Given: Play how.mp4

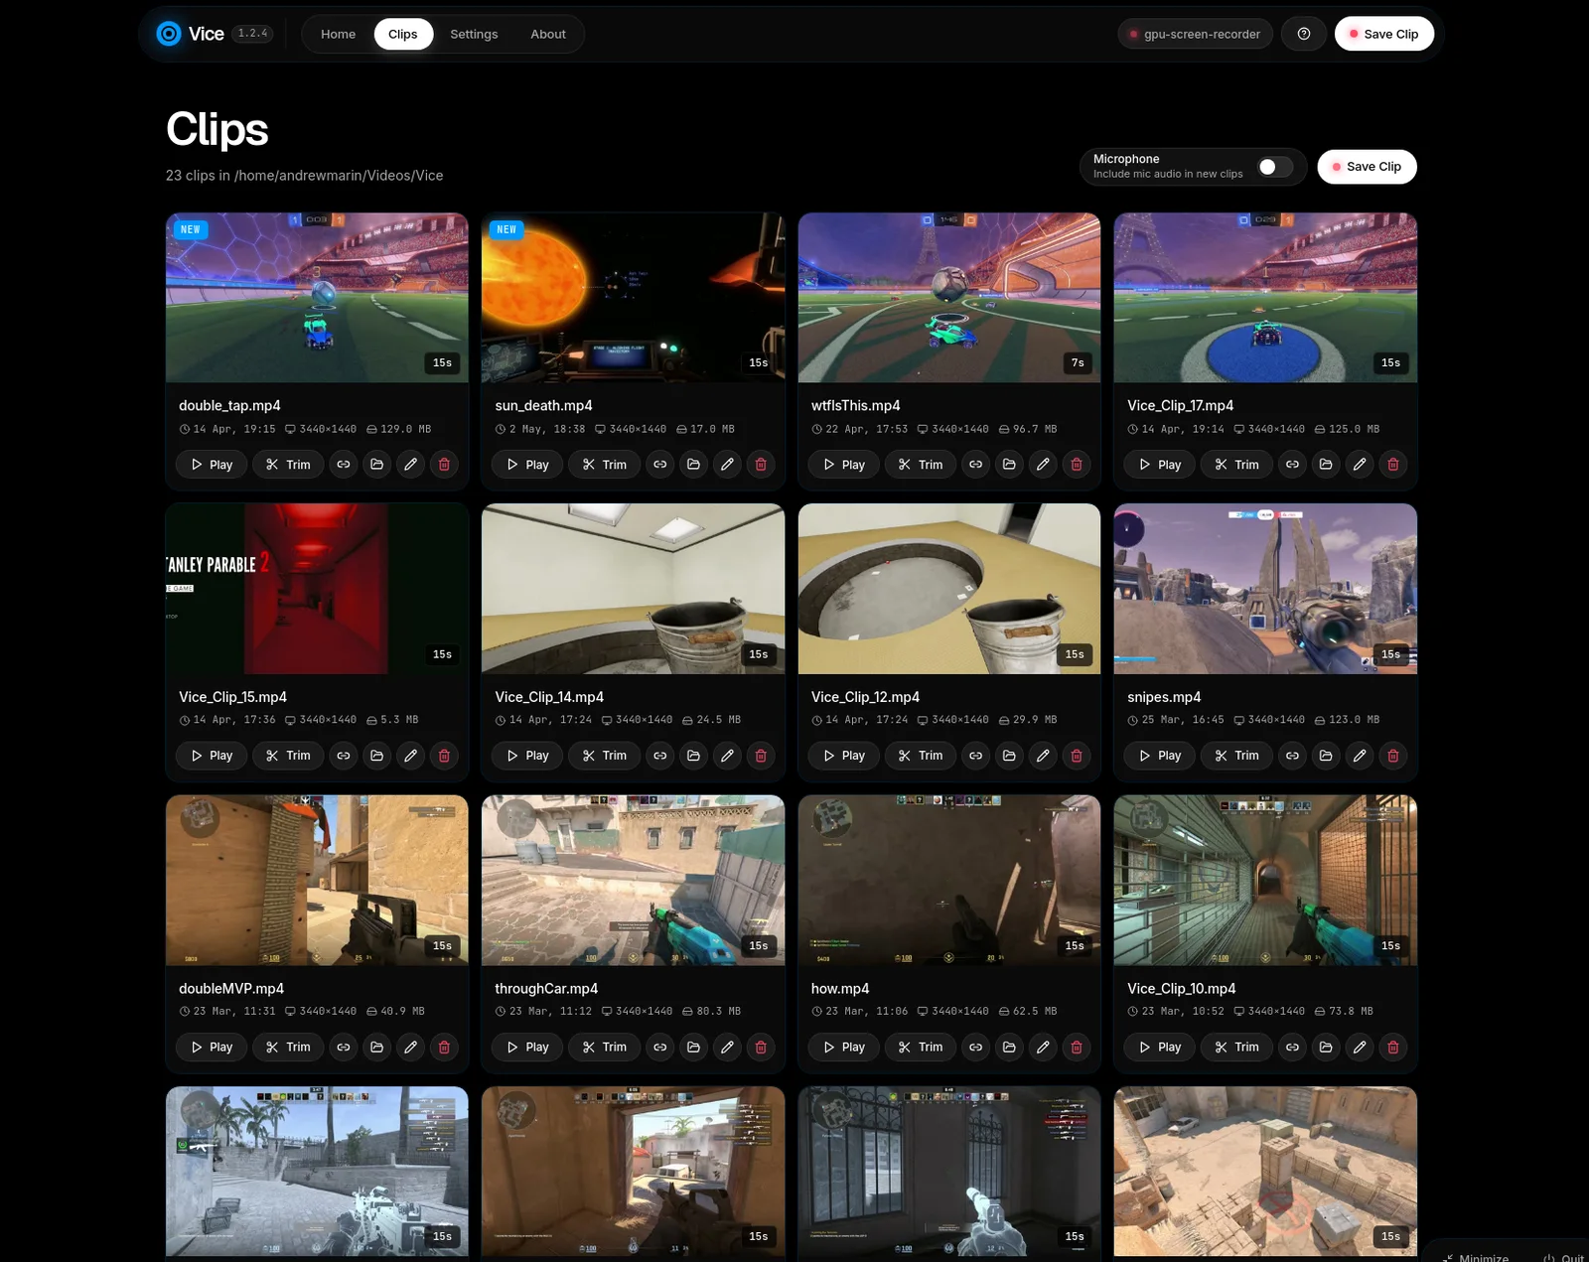Looking at the screenshot, I should pyautogui.click(x=844, y=1047).
